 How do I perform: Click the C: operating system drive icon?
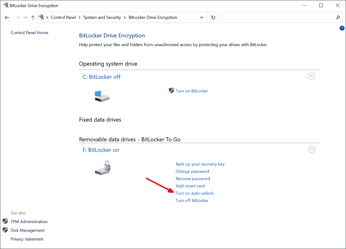coord(101,96)
